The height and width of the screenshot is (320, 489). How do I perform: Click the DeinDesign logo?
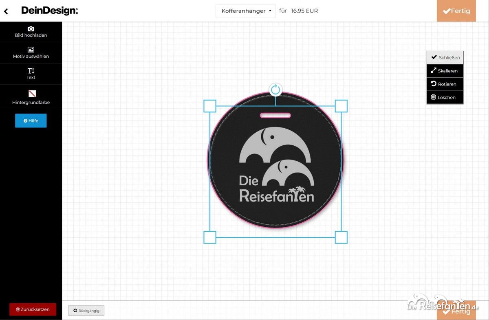point(49,11)
